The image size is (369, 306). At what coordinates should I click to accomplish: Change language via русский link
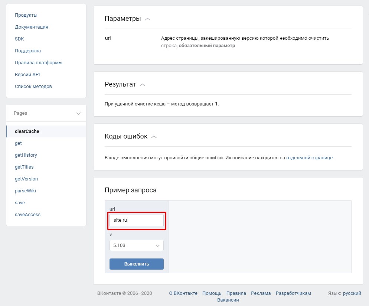point(352,293)
